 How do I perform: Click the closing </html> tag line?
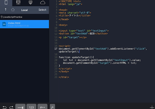[64, 77]
